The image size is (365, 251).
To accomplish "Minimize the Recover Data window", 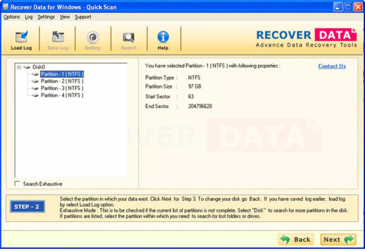I will click(338, 7).
